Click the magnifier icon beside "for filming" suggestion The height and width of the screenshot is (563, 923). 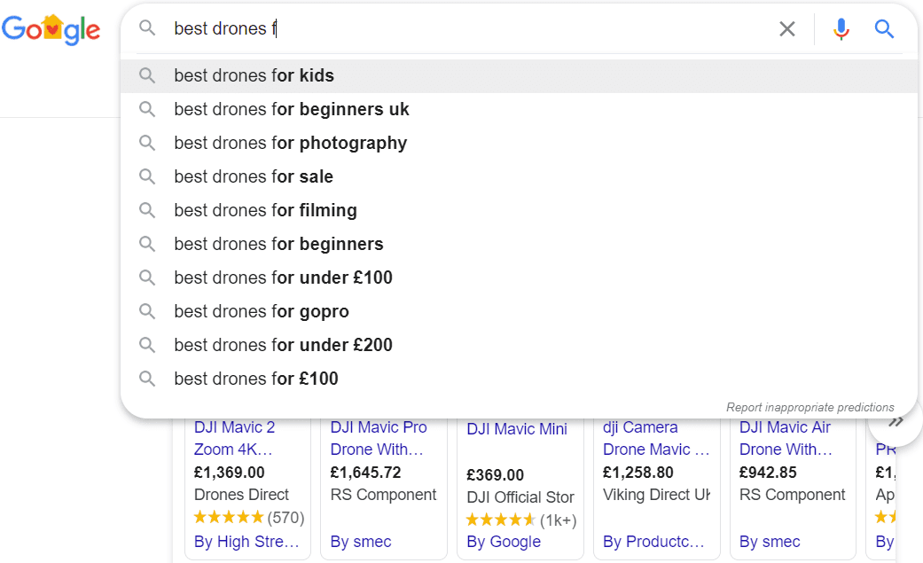[x=147, y=210]
